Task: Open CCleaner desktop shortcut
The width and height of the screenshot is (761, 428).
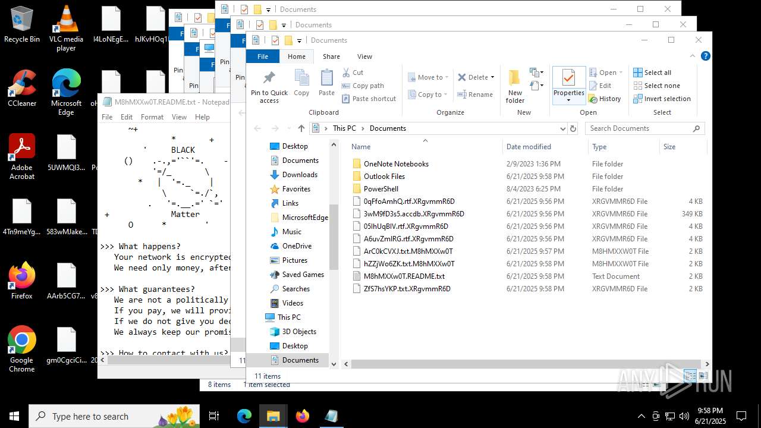Action: 22,88
